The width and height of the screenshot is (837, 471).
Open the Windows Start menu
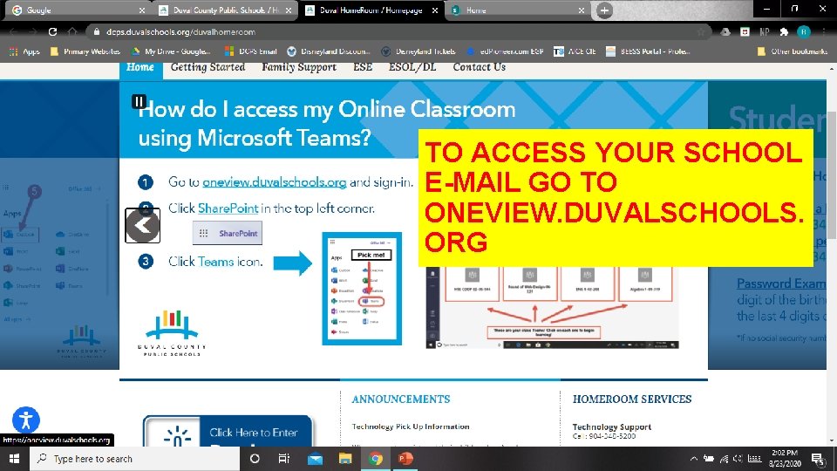(15, 459)
